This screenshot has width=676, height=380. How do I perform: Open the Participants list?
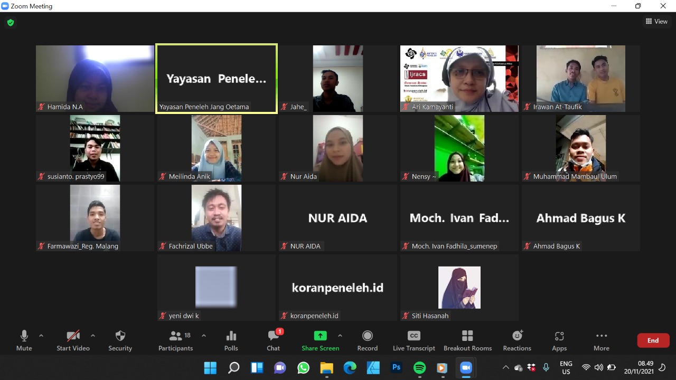pos(176,340)
